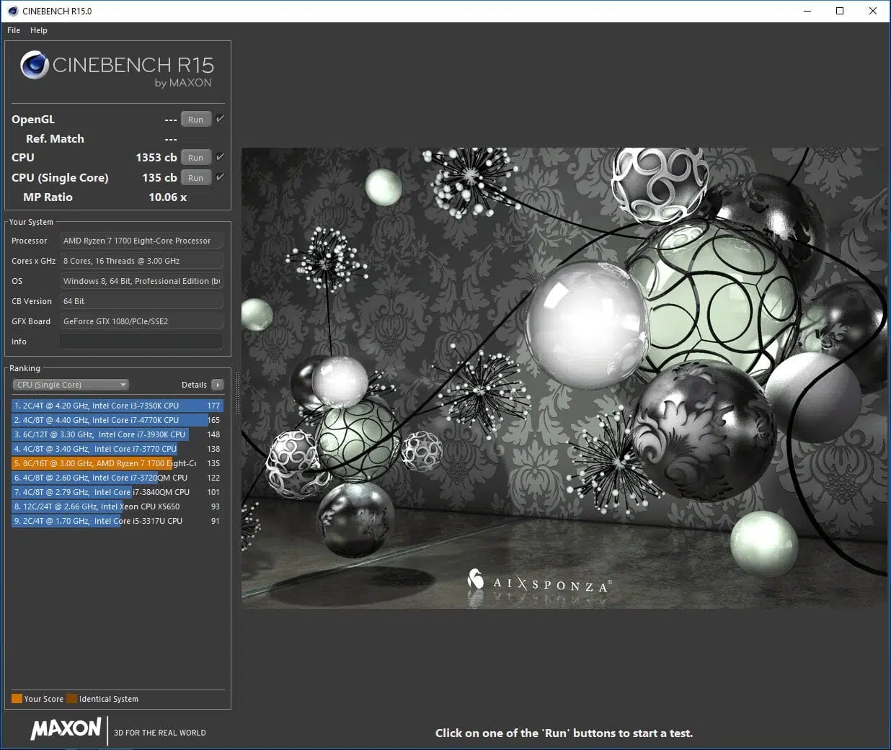The height and width of the screenshot is (750, 891).
Task: Select ranking row Intel Core i7-3720QM
Action: pos(118,478)
